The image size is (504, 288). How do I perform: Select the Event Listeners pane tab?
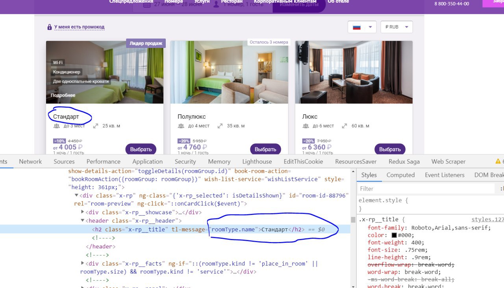click(445, 175)
